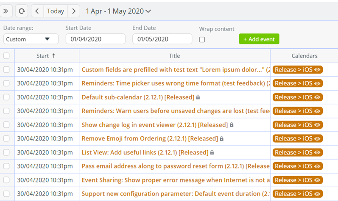
Task: Open event Pass email address along to password reset
Action: click(x=176, y=166)
